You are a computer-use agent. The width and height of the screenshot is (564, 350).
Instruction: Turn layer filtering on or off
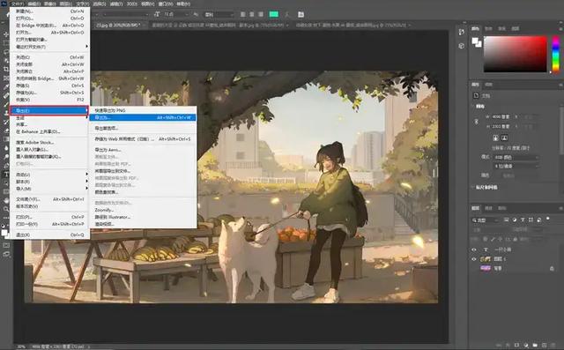pos(548,219)
